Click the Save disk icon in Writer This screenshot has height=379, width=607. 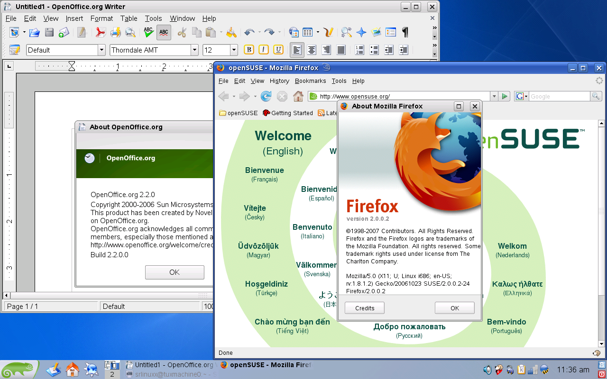pos(49,32)
